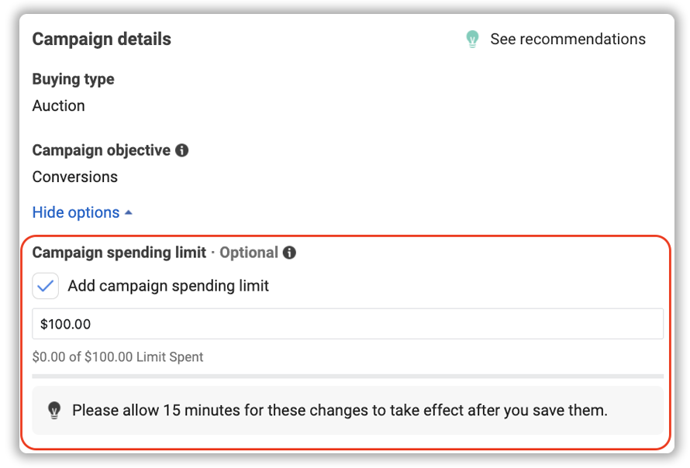Collapse options via the Hide options link
Image resolution: width=690 pixels, height=468 pixels.
click(76, 212)
